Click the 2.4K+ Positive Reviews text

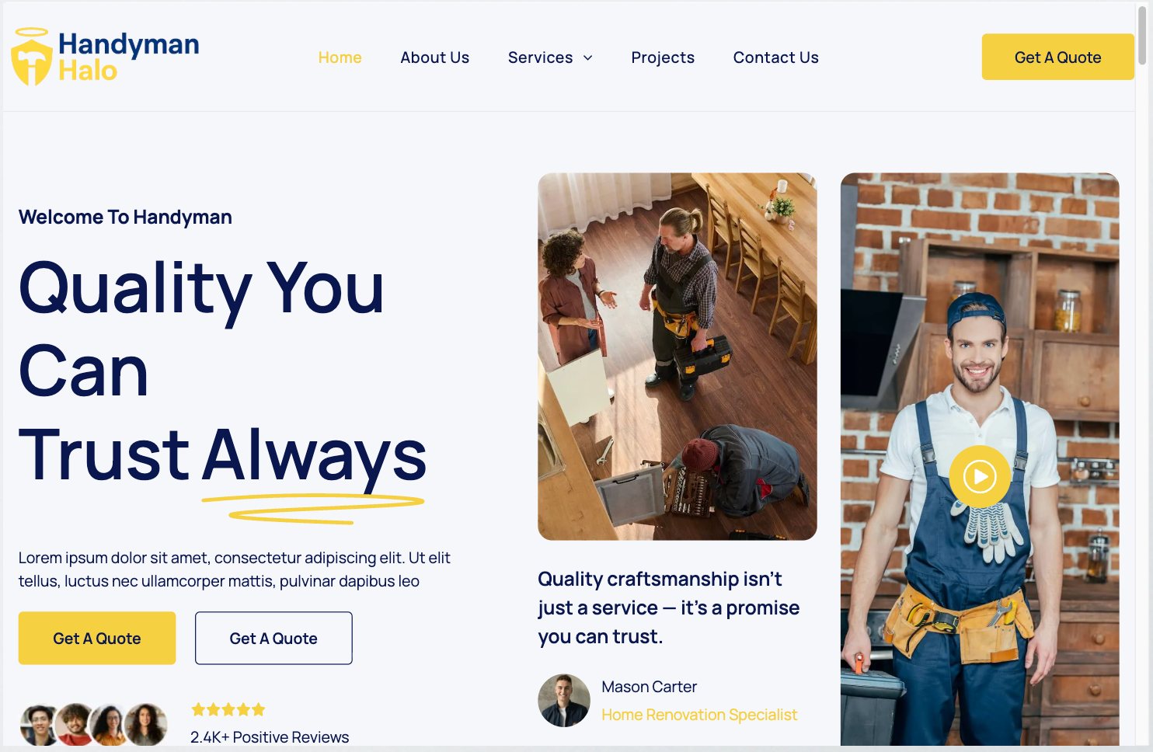[x=270, y=737]
